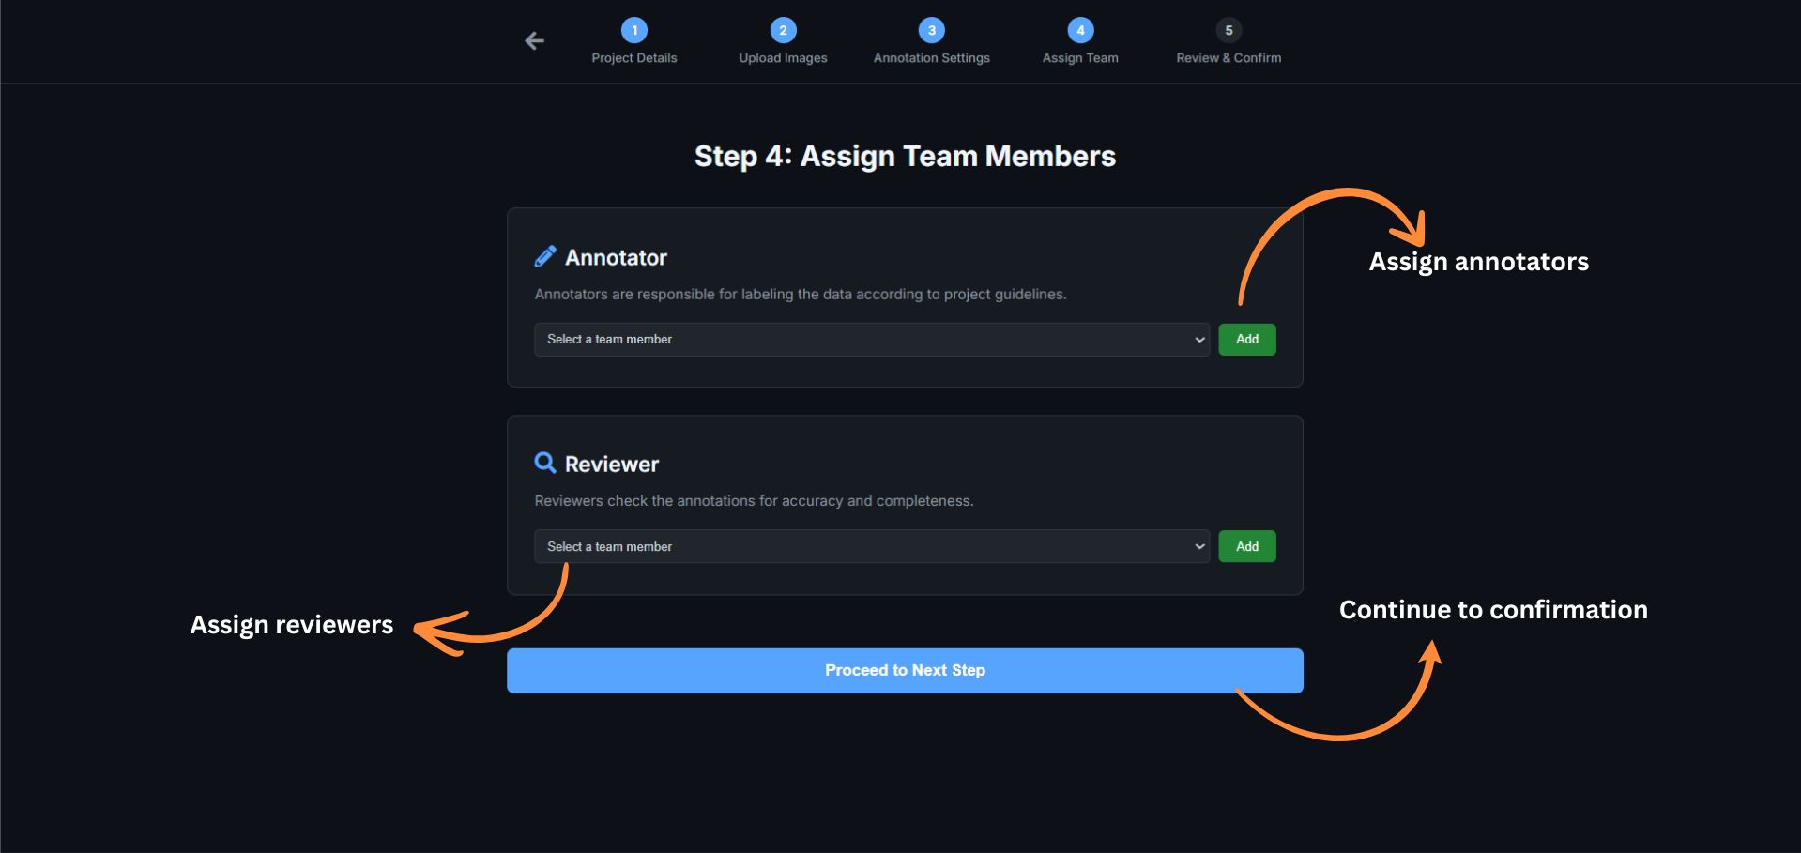Screen dimensions: 1801x853
Task: Click the Reviewer magnifier icon
Action: pyautogui.click(x=545, y=463)
